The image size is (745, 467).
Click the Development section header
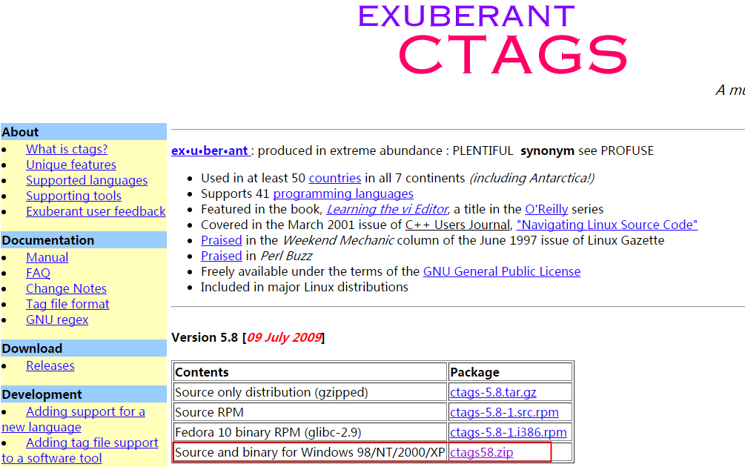(x=84, y=394)
